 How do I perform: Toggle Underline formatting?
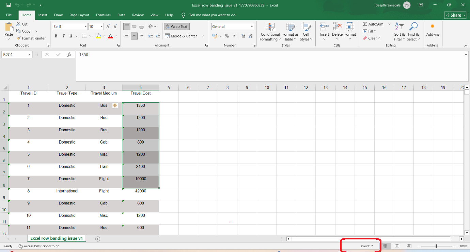click(x=71, y=36)
